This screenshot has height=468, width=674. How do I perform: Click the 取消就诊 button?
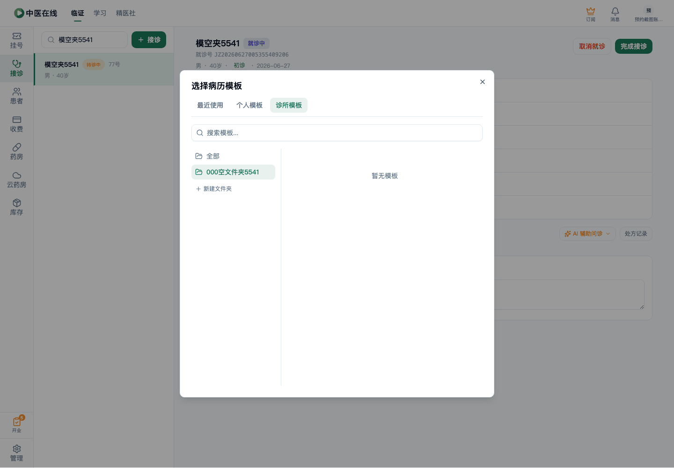(x=592, y=46)
